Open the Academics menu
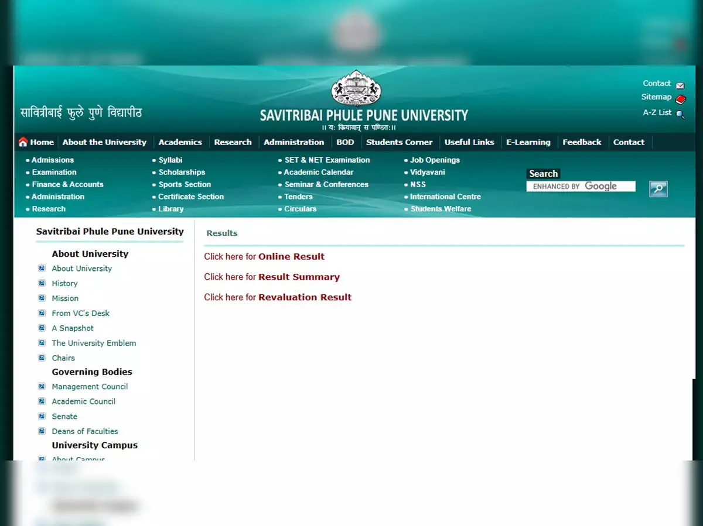Screen dimensions: 703x526 pyautogui.click(x=180, y=142)
